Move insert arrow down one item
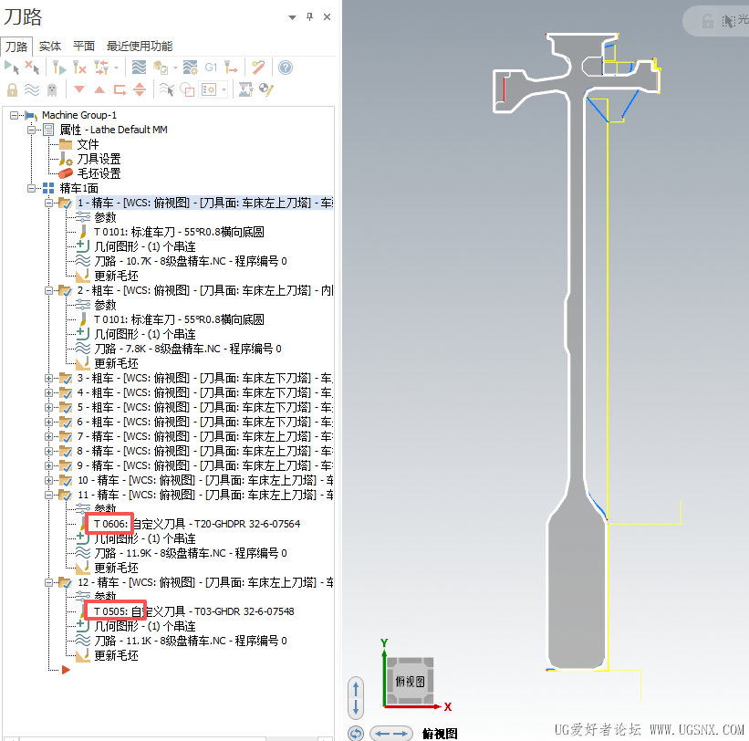Image resolution: width=749 pixels, height=741 pixels. point(79,89)
